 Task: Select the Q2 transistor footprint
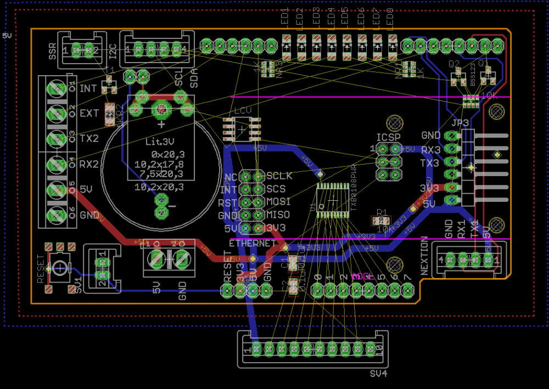pyautogui.click(x=458, y=77)
